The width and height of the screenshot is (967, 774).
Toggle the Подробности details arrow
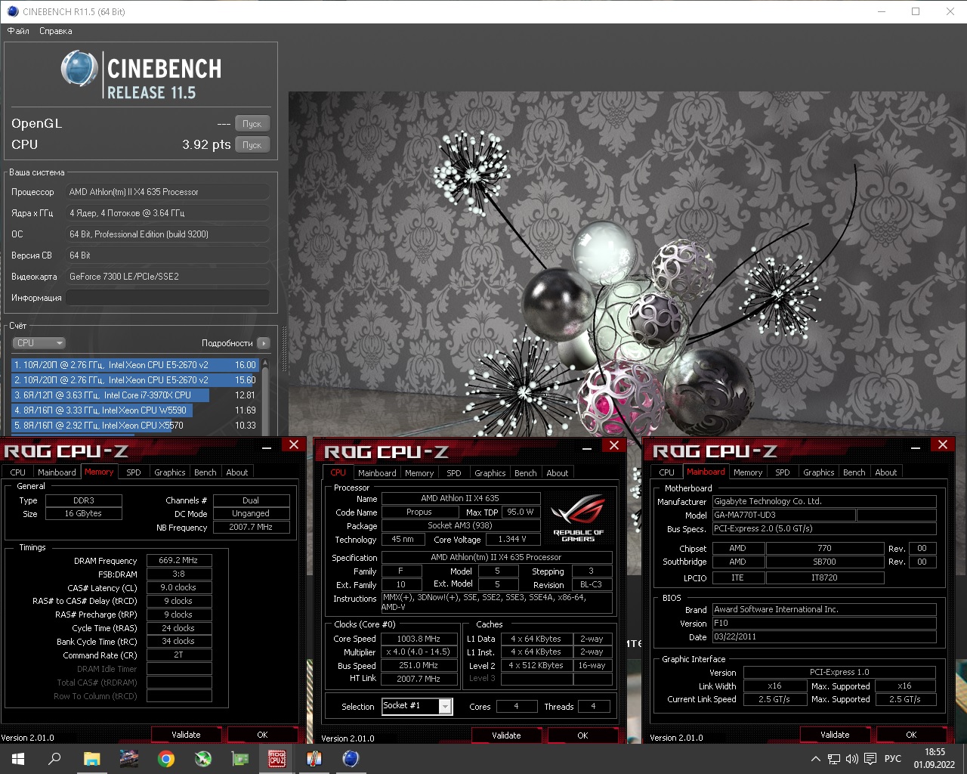[x=263, y=343]
